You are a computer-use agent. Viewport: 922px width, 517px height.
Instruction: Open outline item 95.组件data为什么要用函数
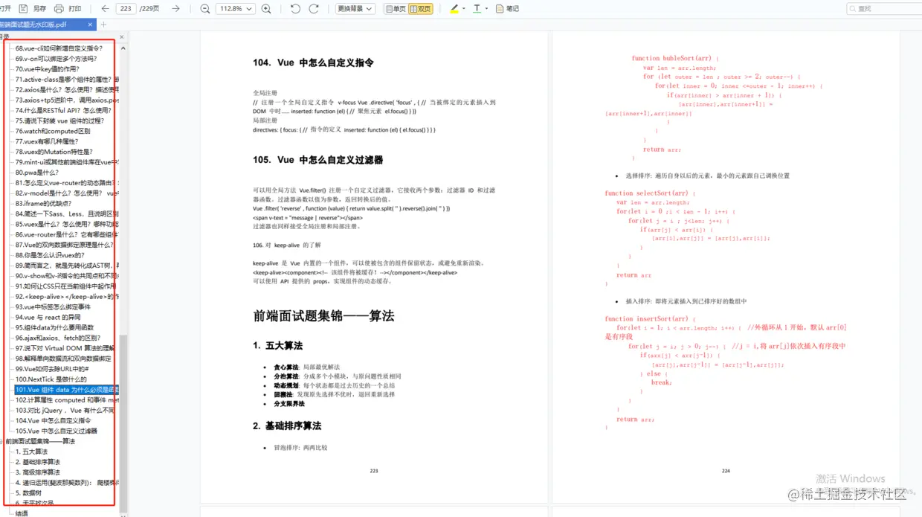[54, 327]
